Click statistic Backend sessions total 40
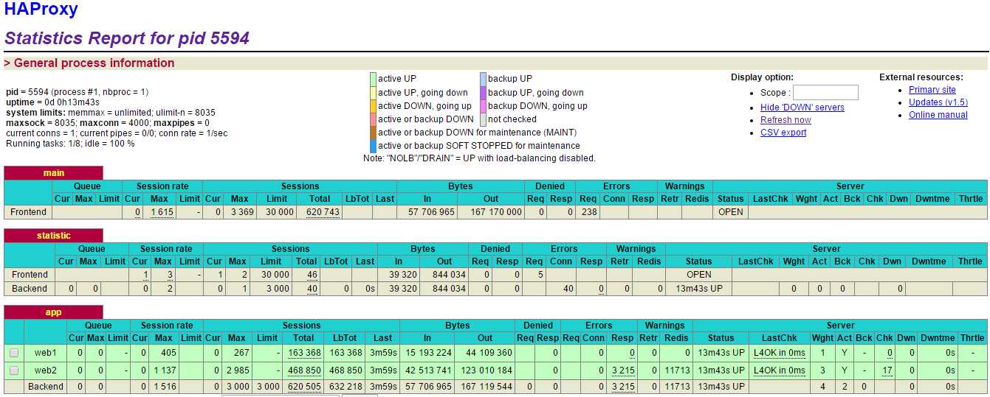The width and height of the screenshot is (990, 397). pos(312,289)
